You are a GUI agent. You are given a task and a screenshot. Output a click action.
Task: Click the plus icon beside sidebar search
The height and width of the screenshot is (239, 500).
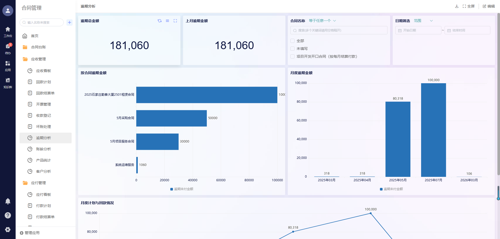70,22
